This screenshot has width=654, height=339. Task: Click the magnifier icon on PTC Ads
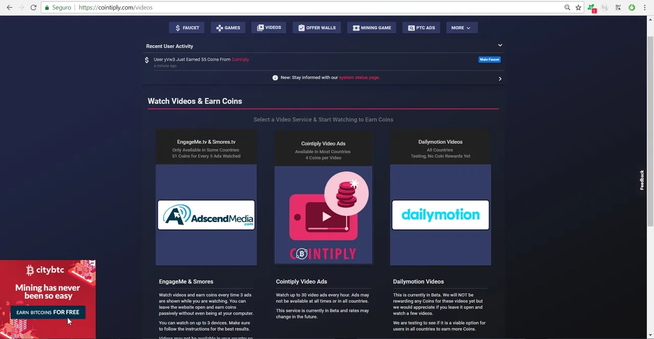pyautogui.click(x=411, y=28)
